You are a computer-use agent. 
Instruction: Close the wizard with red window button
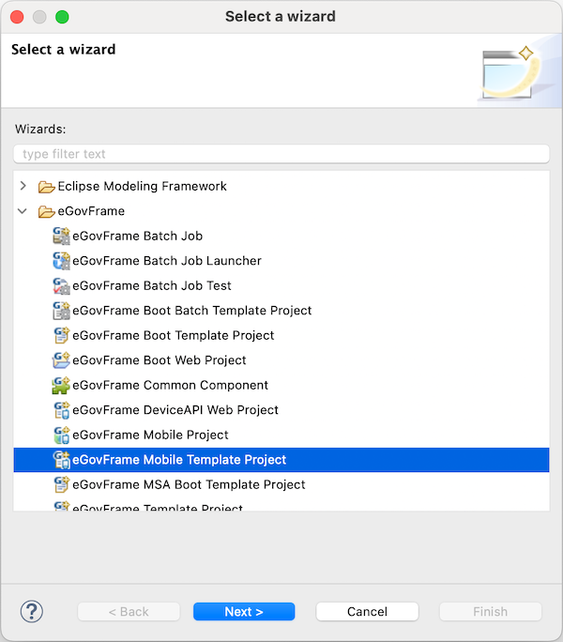(x=17, y=17)
